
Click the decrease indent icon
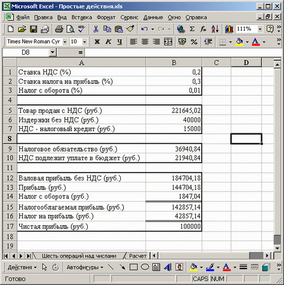208,42
